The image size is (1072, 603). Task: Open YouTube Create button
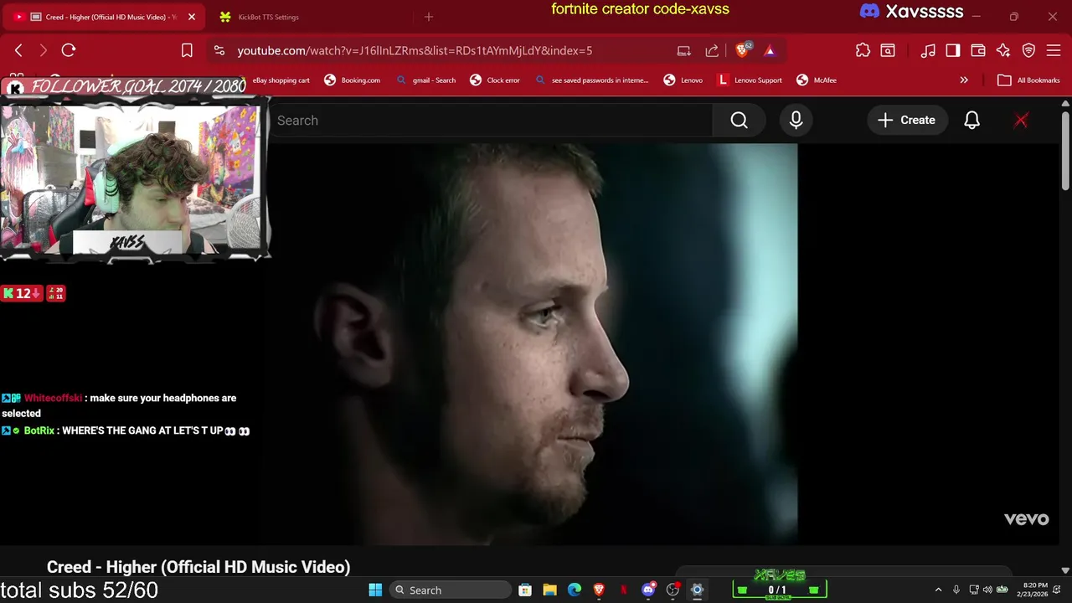click(907, 121)
